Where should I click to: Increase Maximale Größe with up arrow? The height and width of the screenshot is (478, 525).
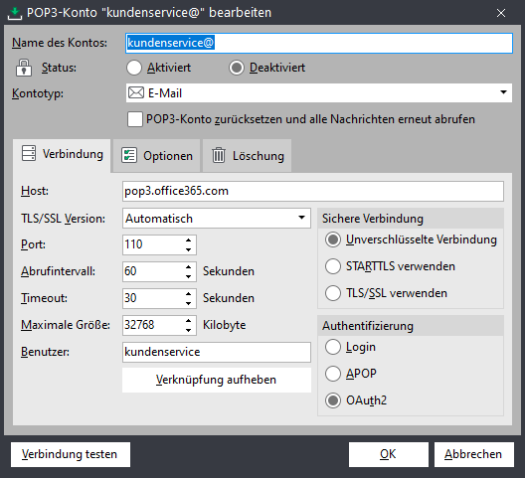[189, 321]
